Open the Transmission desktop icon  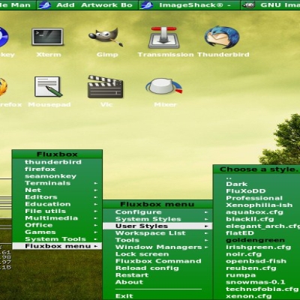(x=163, y=37)
